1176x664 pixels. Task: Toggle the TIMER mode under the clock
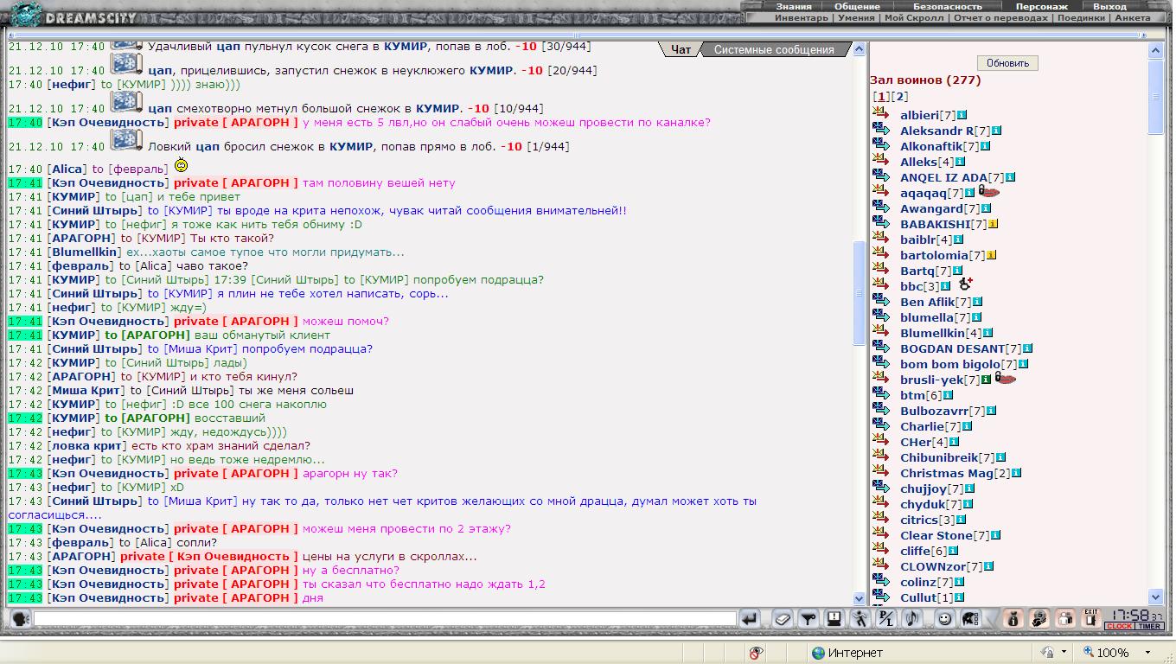(1149, 627)
